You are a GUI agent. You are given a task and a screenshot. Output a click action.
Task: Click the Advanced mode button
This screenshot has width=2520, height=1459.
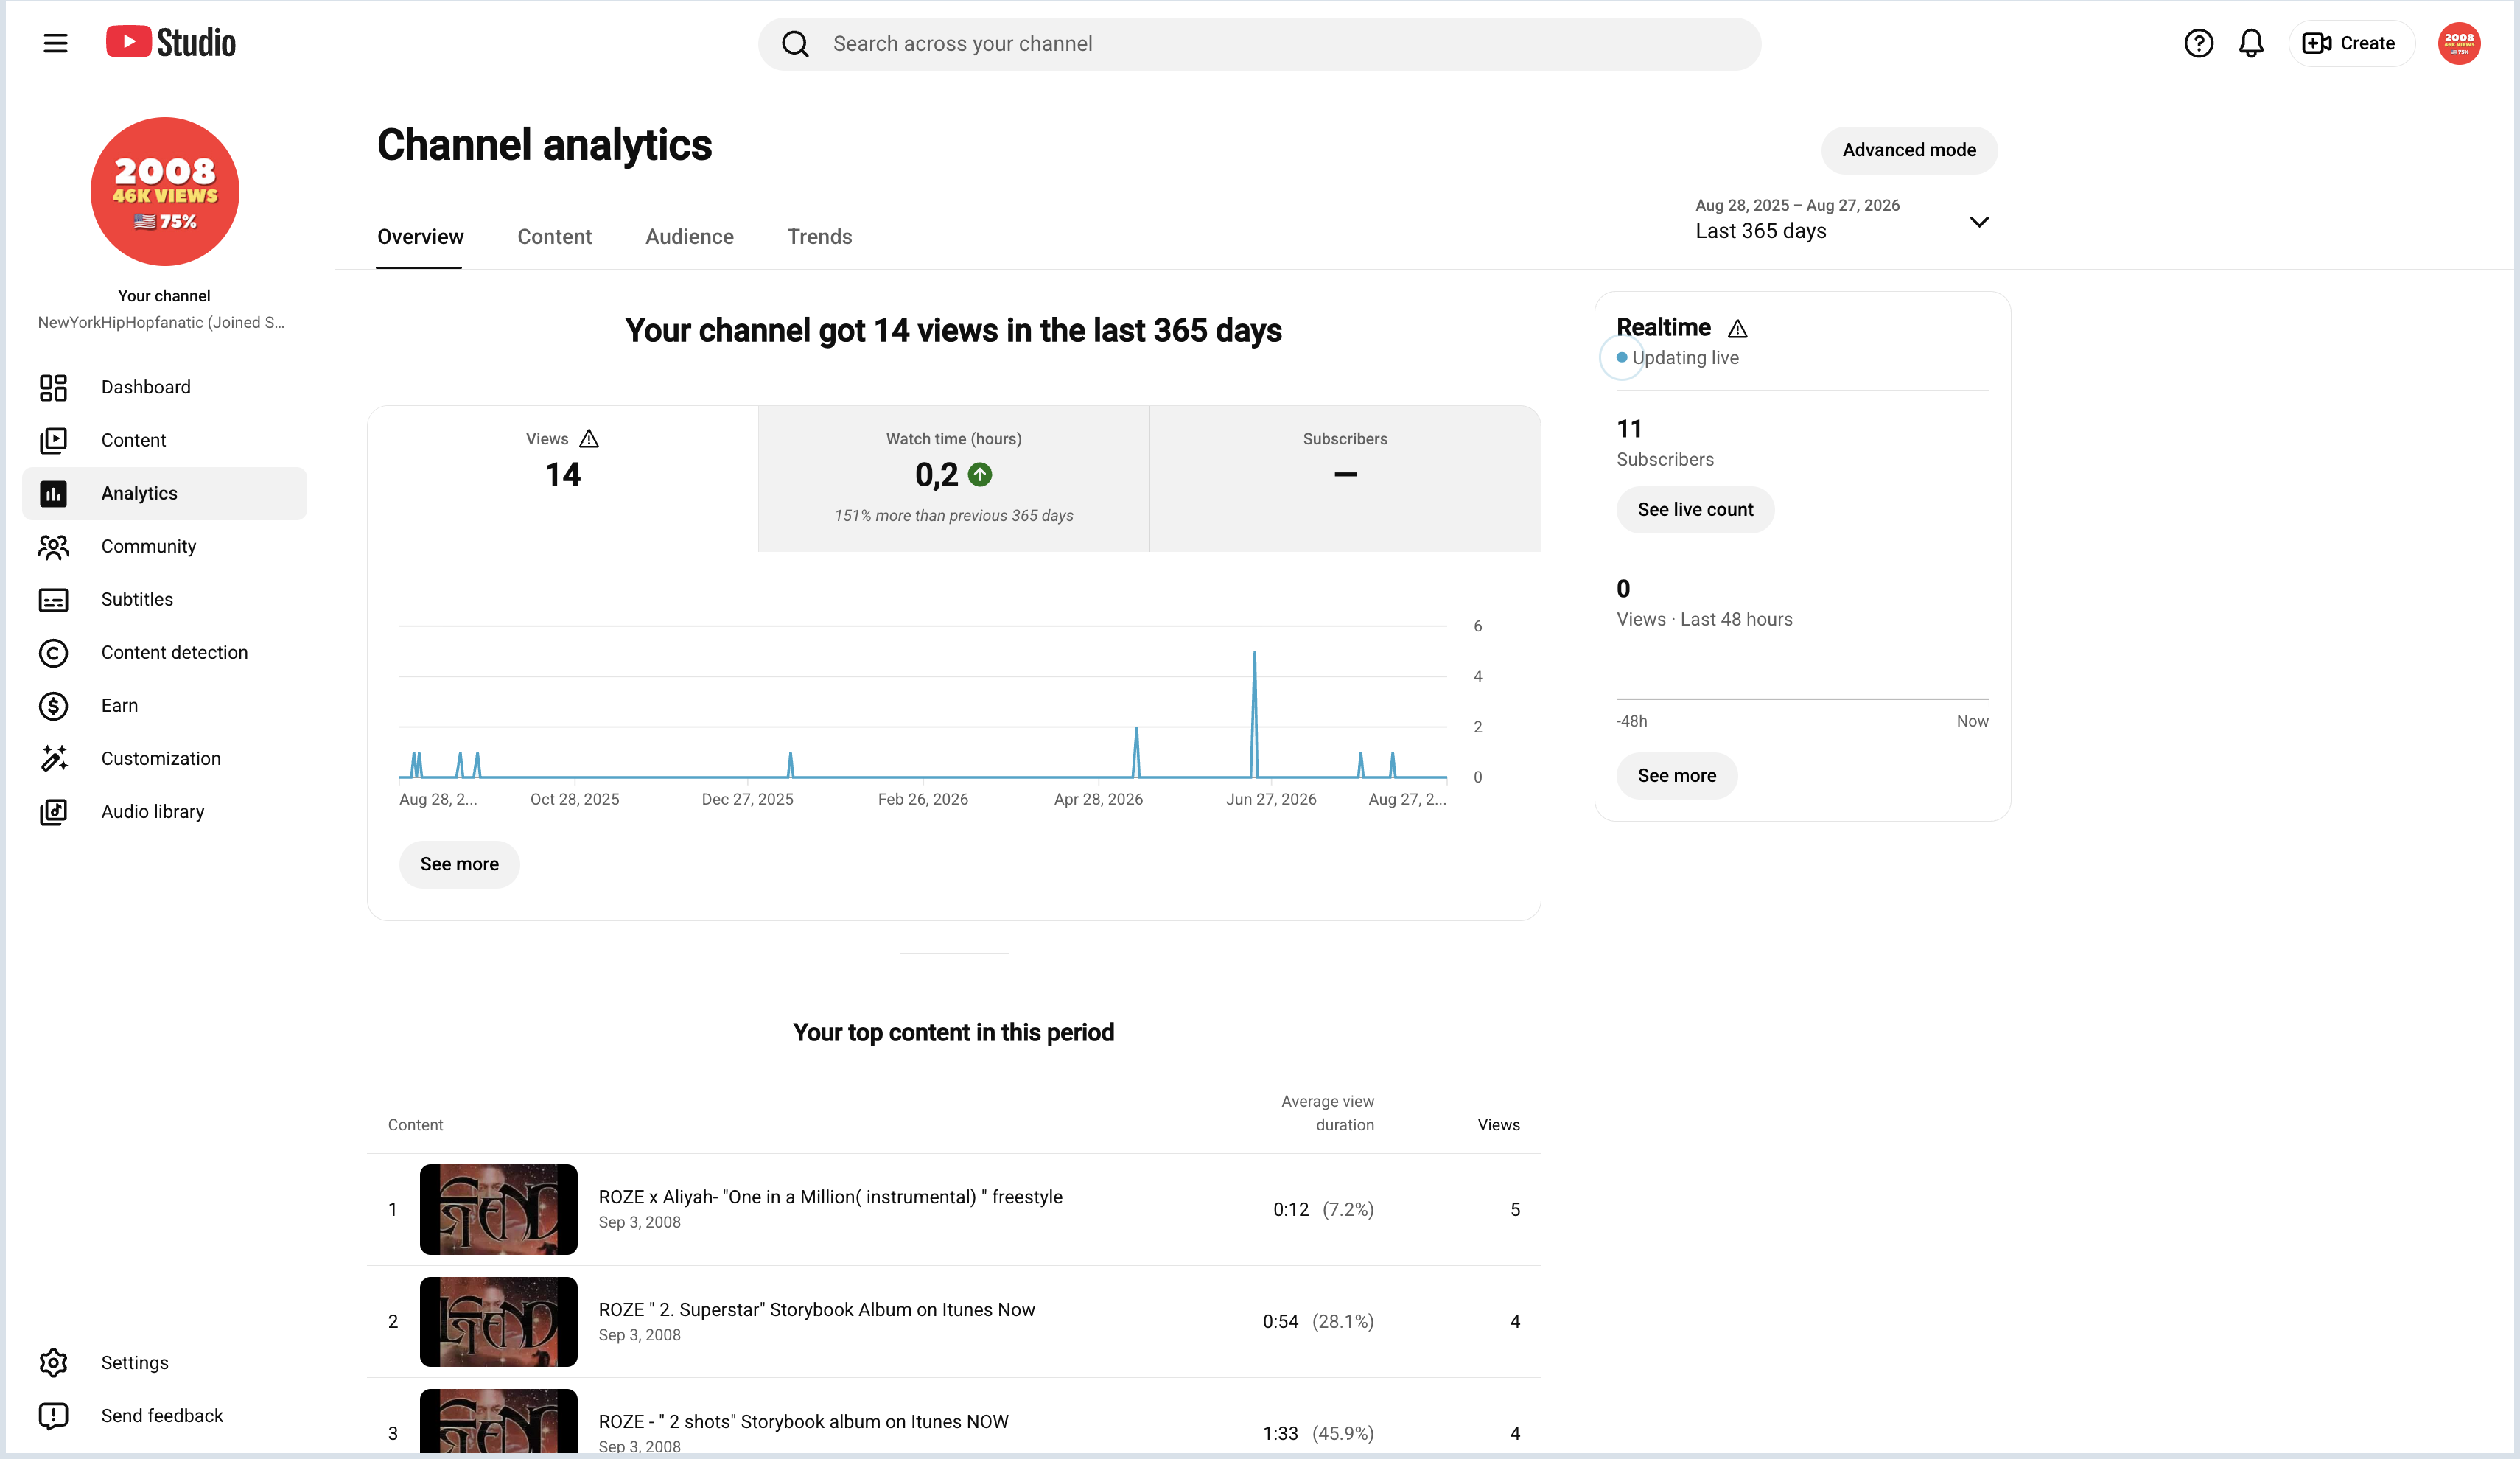click(1909, 150)
